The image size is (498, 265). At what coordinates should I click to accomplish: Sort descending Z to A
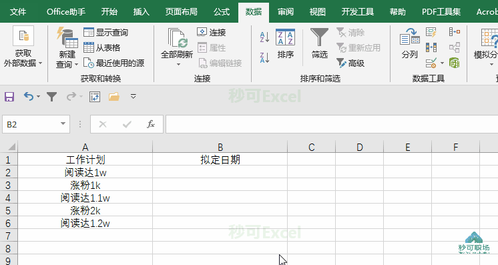(x=264, y=57)
